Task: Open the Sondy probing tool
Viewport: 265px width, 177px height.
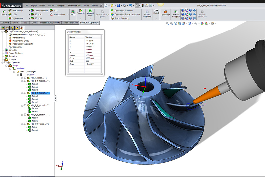Action: (x=4, y=13)
